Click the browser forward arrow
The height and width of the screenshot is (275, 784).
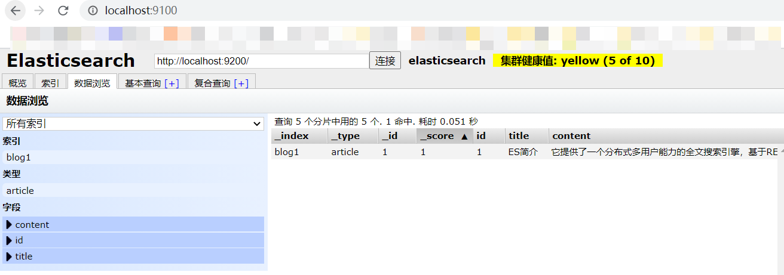(x=39, y=10)
